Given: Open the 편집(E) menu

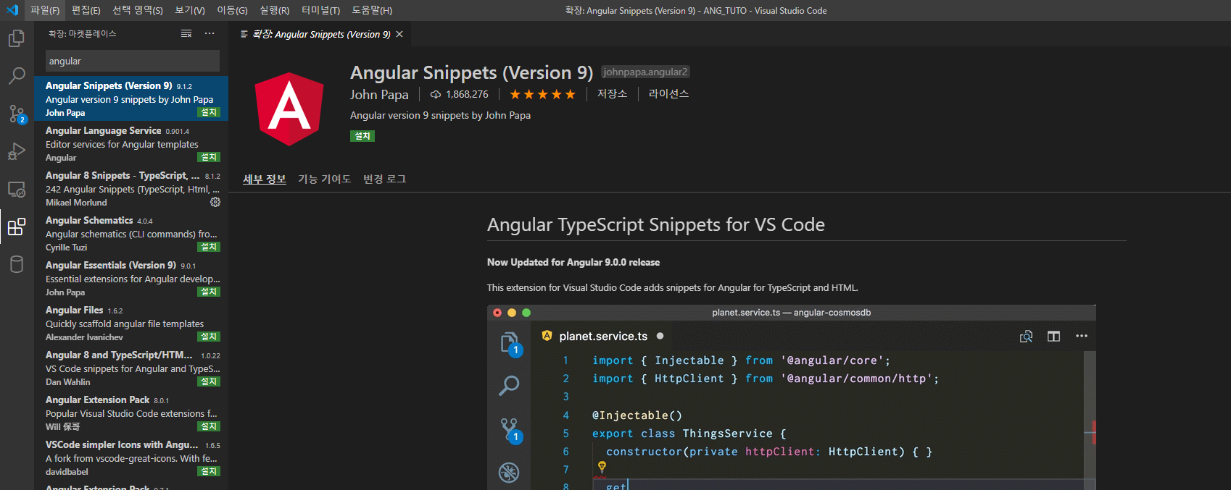Looking at the screenshot, I should point(86,10).
